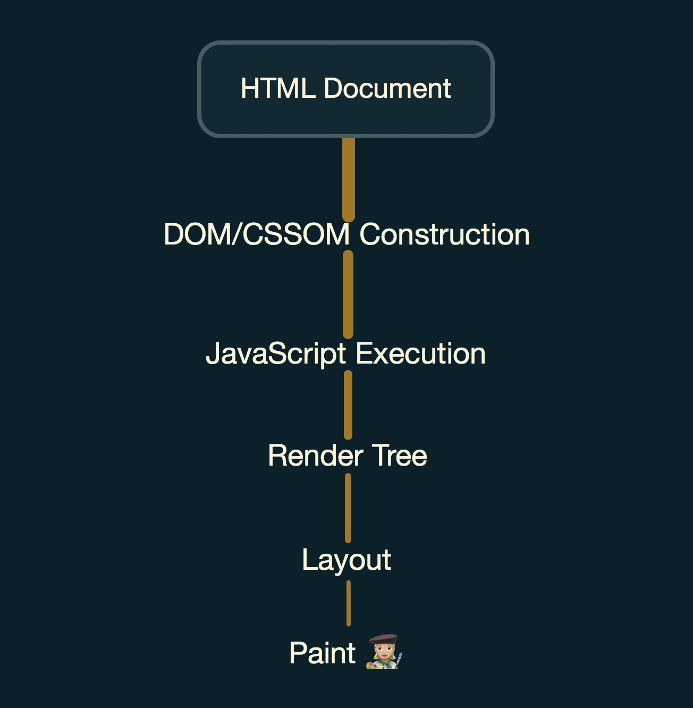
Task: Click the word "Render"
Action: tap(316, 456)
